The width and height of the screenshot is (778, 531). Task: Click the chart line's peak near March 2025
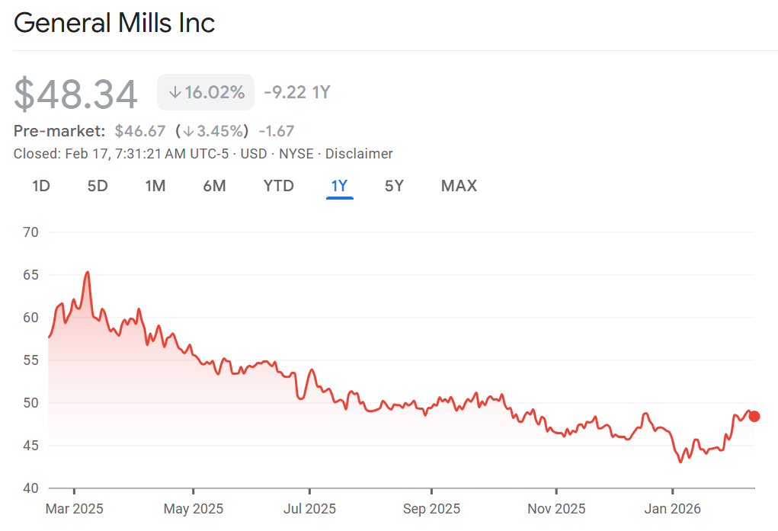point(88,272)
